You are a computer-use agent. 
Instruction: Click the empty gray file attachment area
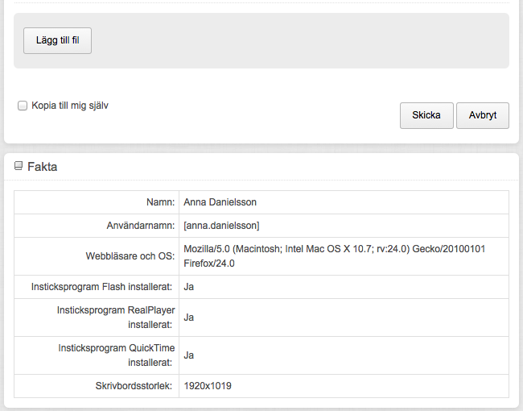pyautogui.click(x=300, y=41)
